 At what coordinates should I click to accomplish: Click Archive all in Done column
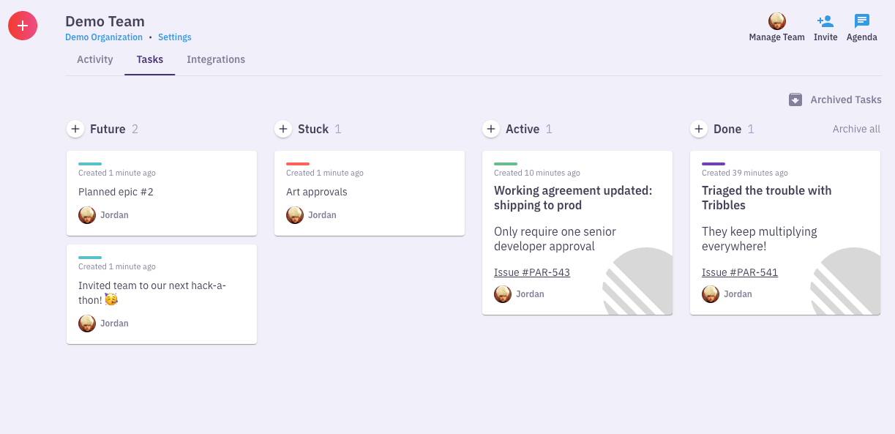click(856, 129)
